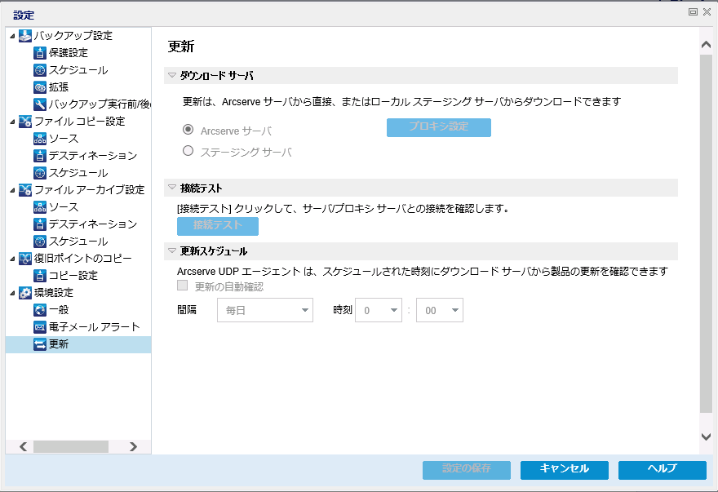Select the ステージング サーバ radio button
The height and width of the screenshot is (492, 718).
(x=188, y=151)
